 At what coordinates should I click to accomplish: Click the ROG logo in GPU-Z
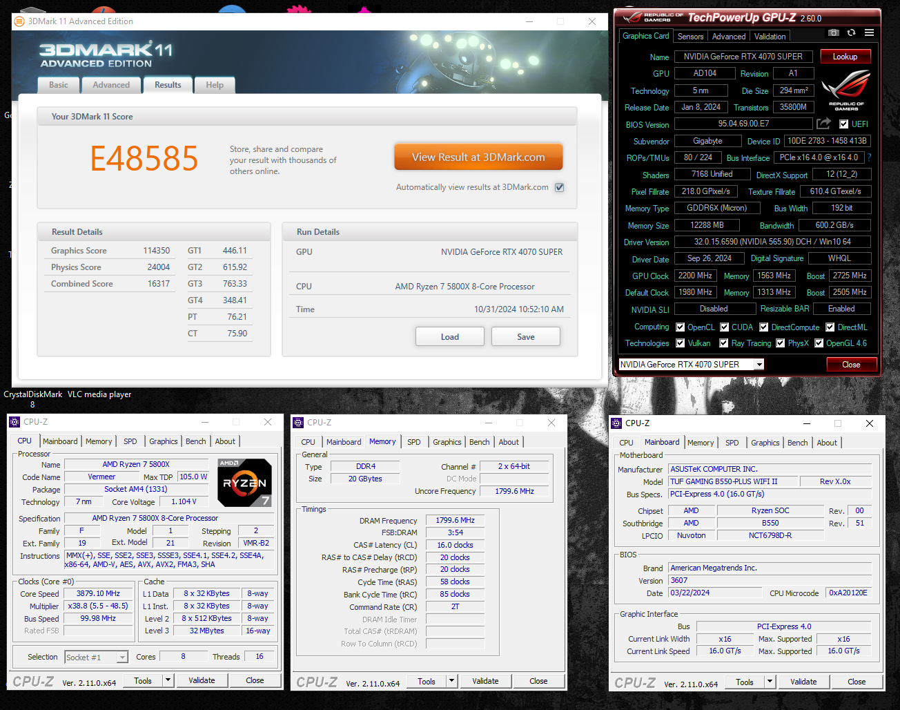[x=846, y=90]
